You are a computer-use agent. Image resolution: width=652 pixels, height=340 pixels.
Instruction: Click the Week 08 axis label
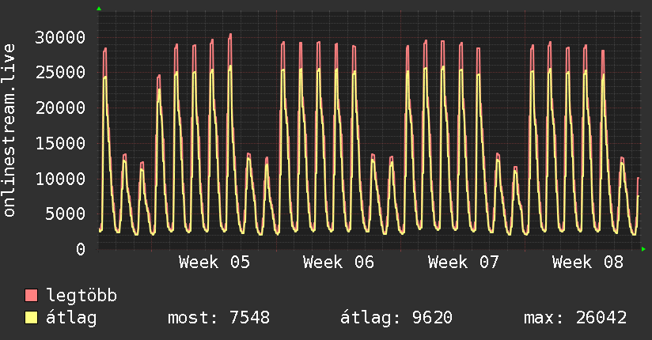tap(588, 262)
